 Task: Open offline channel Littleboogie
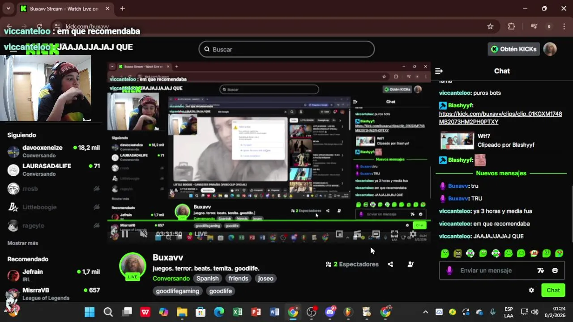[54, 207]
